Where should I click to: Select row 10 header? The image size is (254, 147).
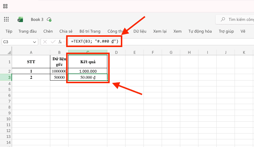pyautogui.click(x=6, y=119)
